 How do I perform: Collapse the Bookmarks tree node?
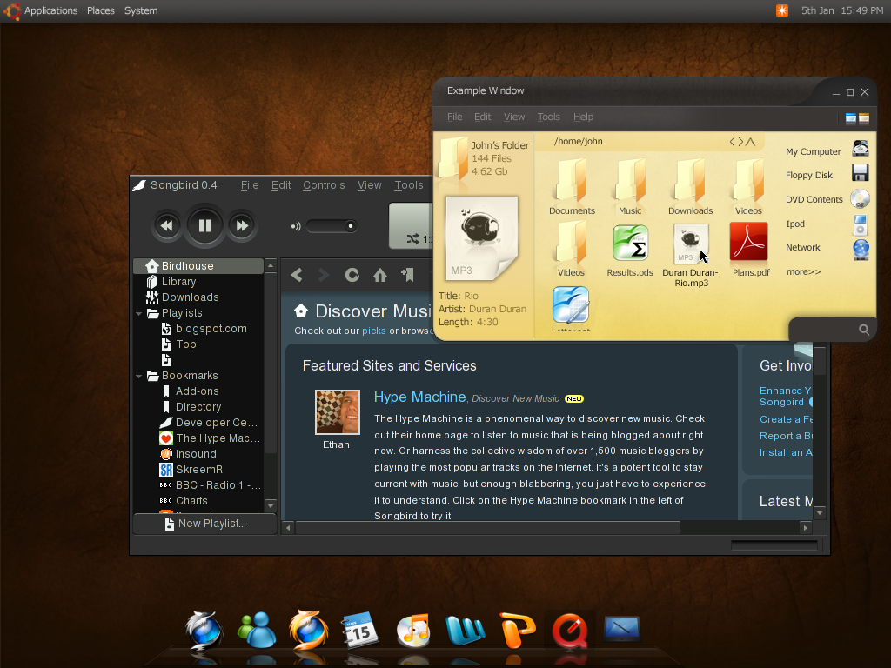(x=139, y=376)
